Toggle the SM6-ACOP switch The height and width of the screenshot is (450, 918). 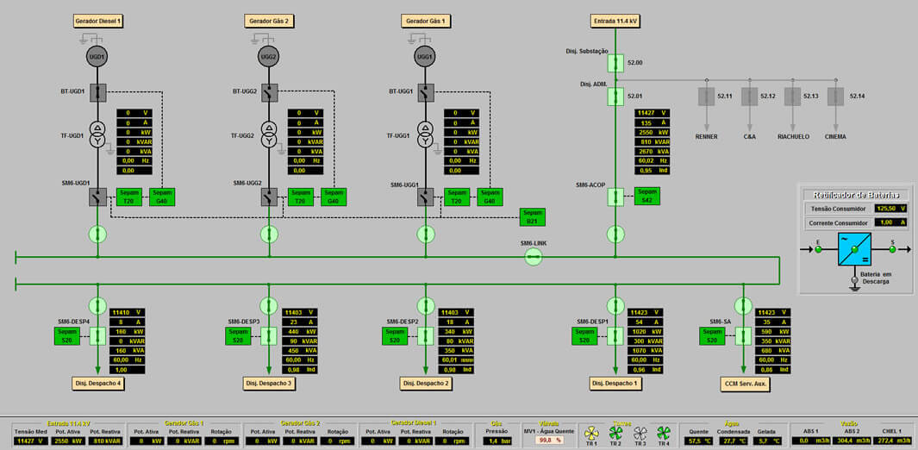coord(615,197)
